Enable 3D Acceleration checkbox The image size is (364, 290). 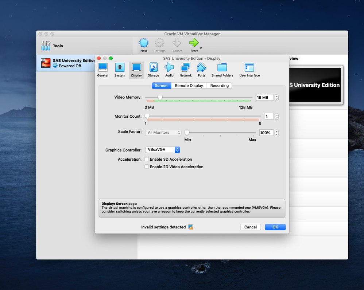point(147,159)
